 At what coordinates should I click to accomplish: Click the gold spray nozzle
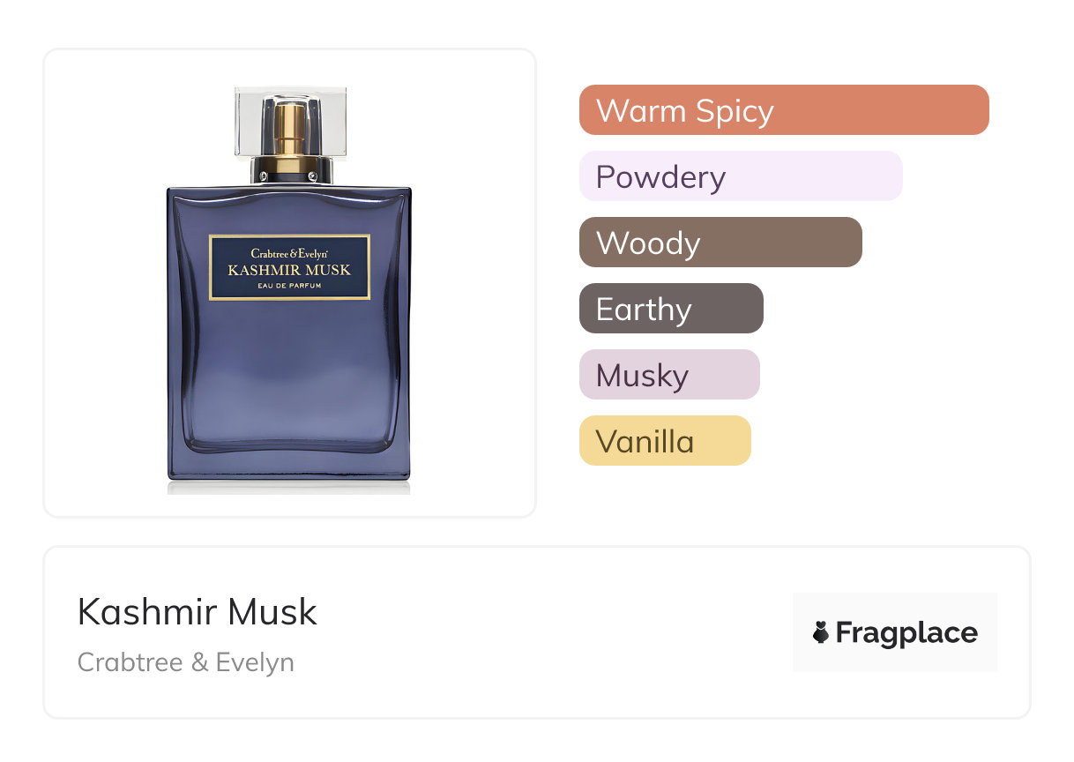[289, 139]
